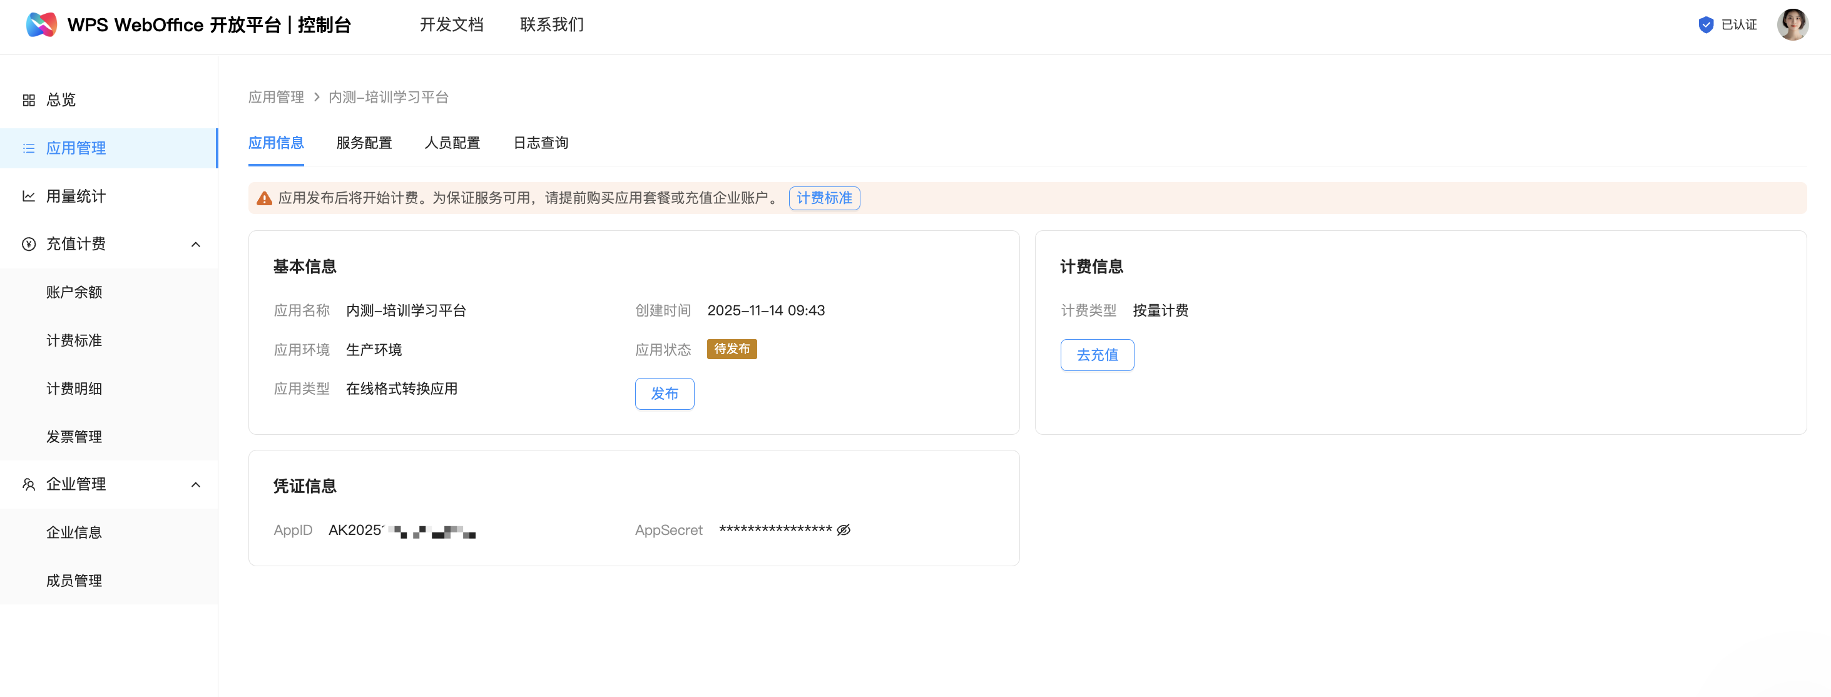Click the 已认证 shield badge icon
1831x697 pixels.
[x=1706, y=24]
